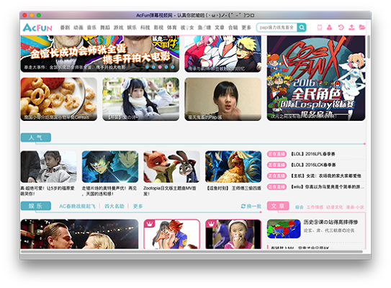The image size is (391, 288).
Task: Open 合辑 in the navigation bar
Action: coord(233,27)
